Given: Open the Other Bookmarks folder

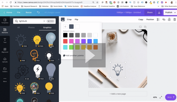Looking at the screenshot, I should (x=169, y=6).
